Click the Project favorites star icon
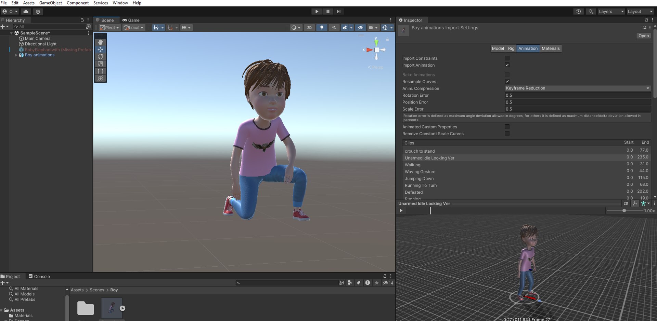This screenshot has width=657, height=321. [x=377, y=283]
